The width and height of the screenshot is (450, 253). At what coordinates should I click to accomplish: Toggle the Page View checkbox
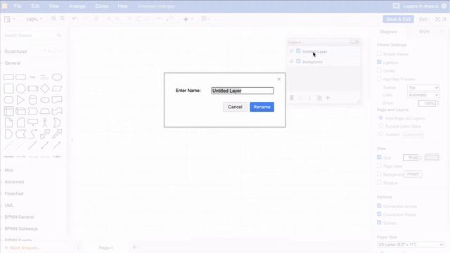point(379,166)
